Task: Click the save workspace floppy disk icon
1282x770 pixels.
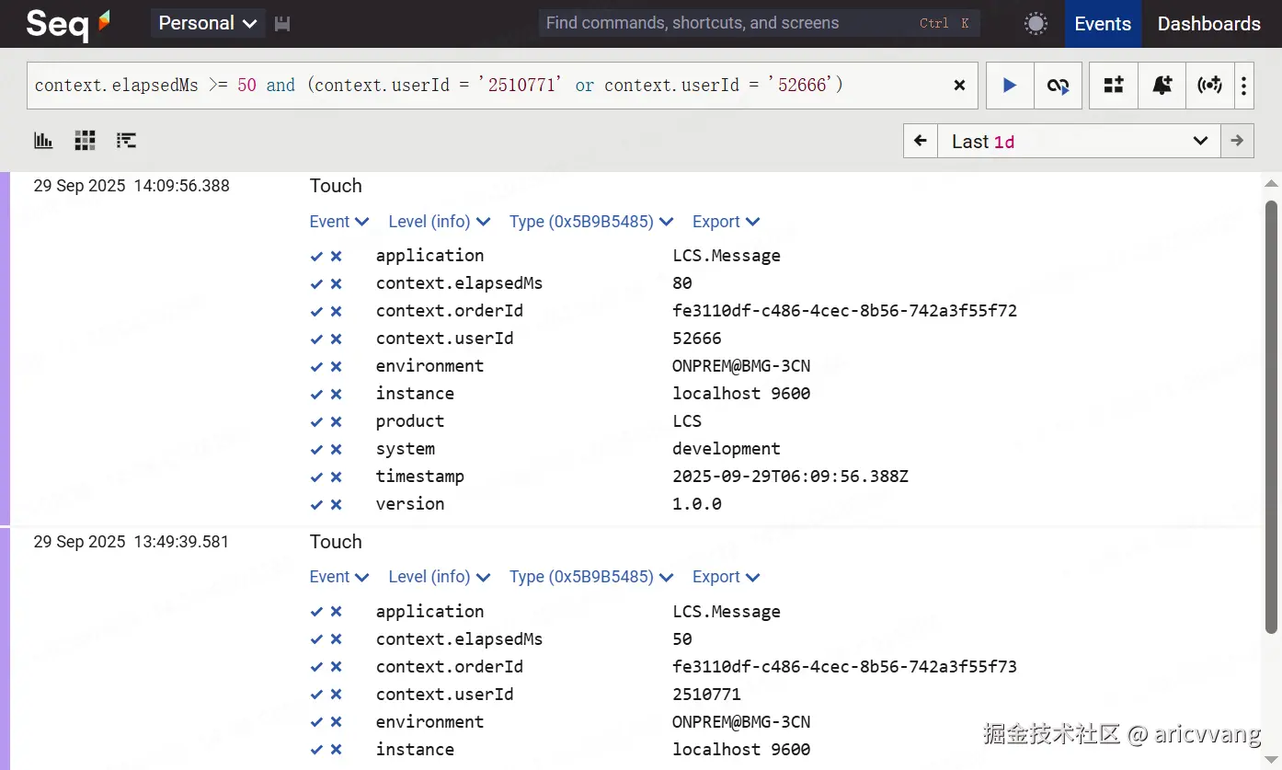Action: pos(282,24)
